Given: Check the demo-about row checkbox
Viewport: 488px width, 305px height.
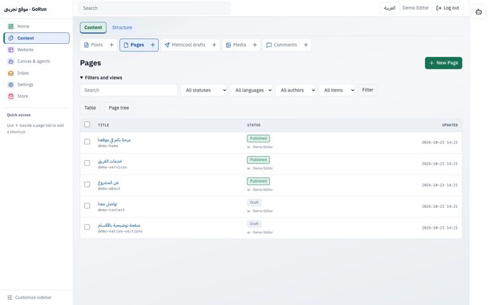Looking at the screenshot, I should tap(87, 184).
